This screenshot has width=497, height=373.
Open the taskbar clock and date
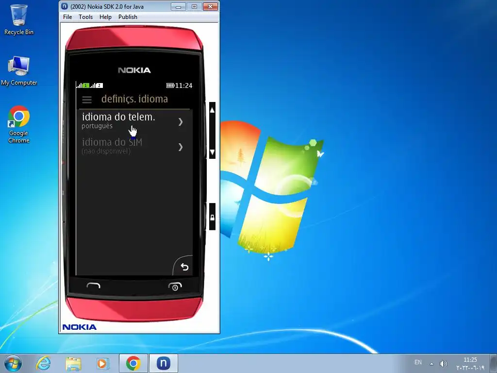pos(470,363)
